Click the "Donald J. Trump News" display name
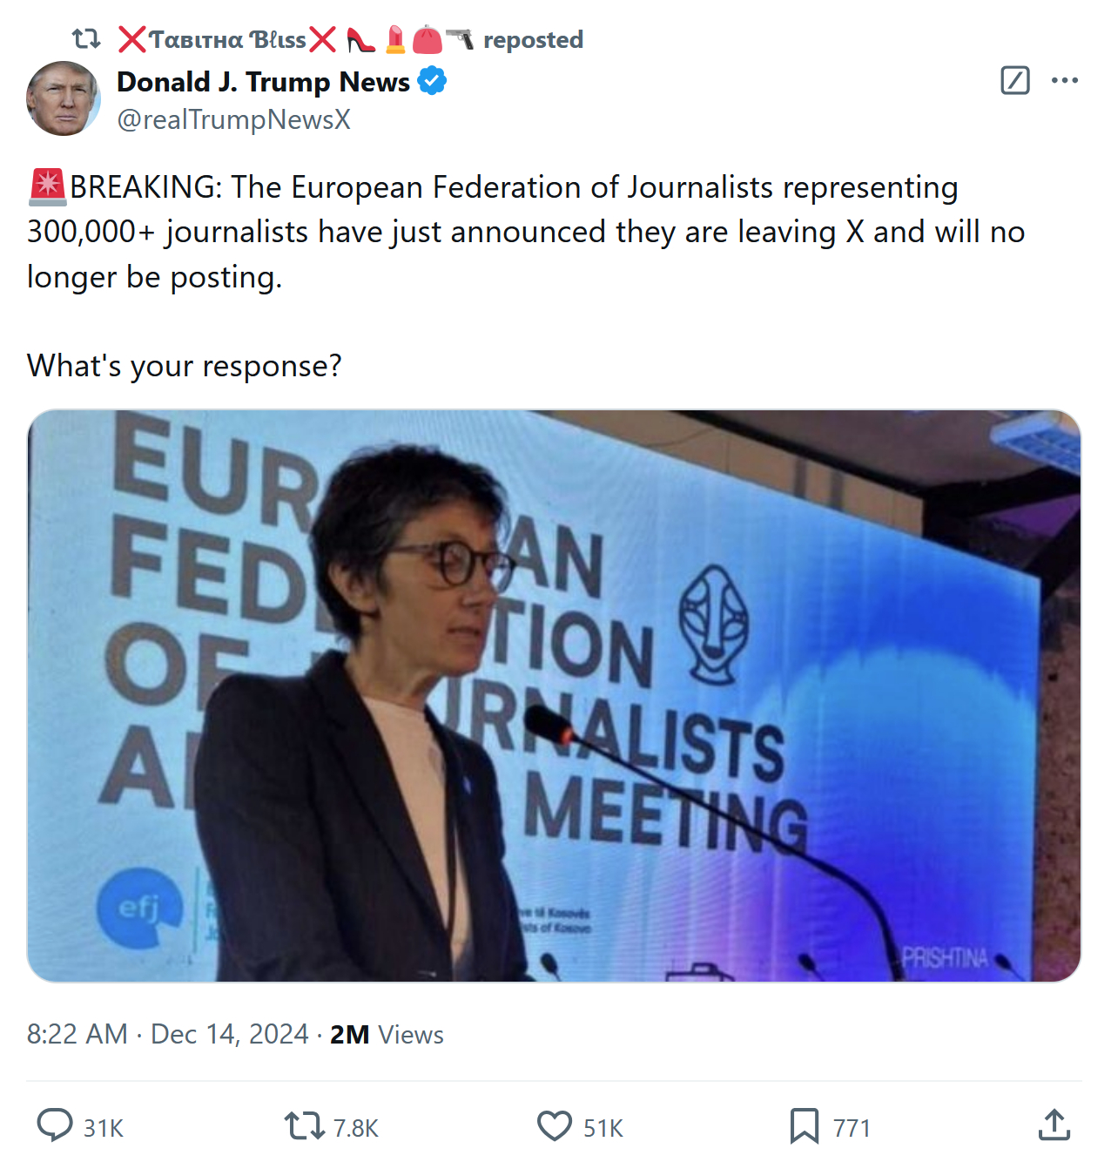The width and height of the screenshot is (1111, 1162). pos(263,82)
